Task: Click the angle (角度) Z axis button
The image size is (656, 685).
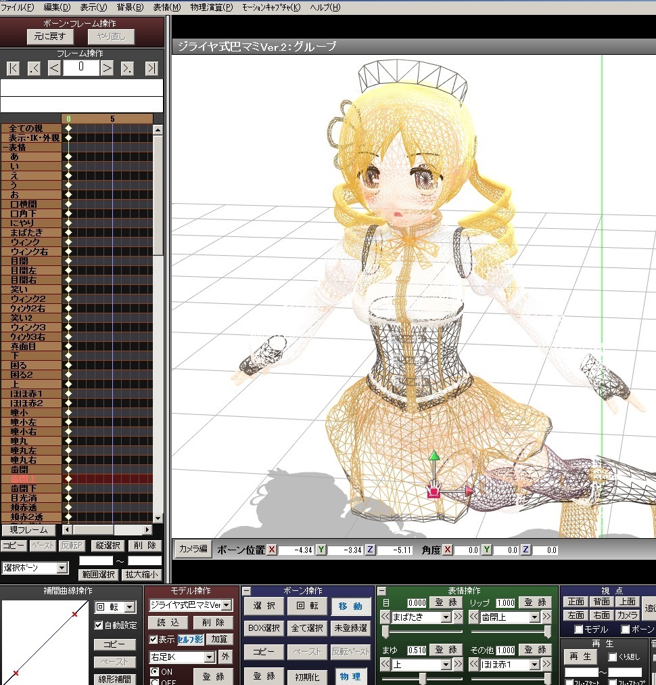Action: (526, 550)
